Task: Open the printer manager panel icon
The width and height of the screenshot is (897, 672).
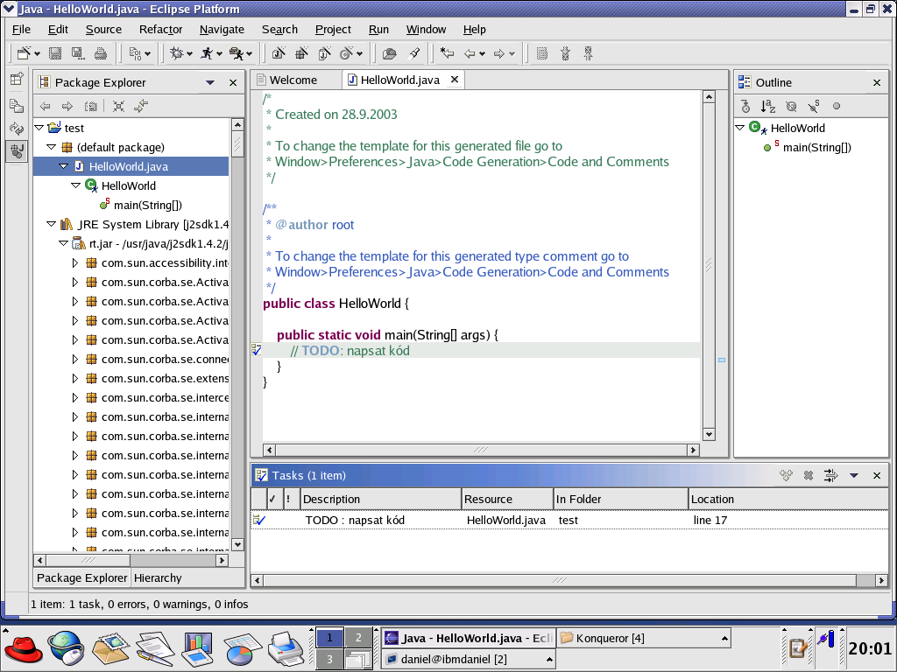Action: [x=286, y=648]
